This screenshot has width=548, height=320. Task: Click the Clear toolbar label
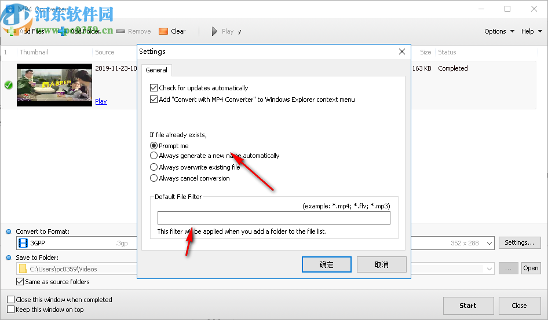[178, 31]
